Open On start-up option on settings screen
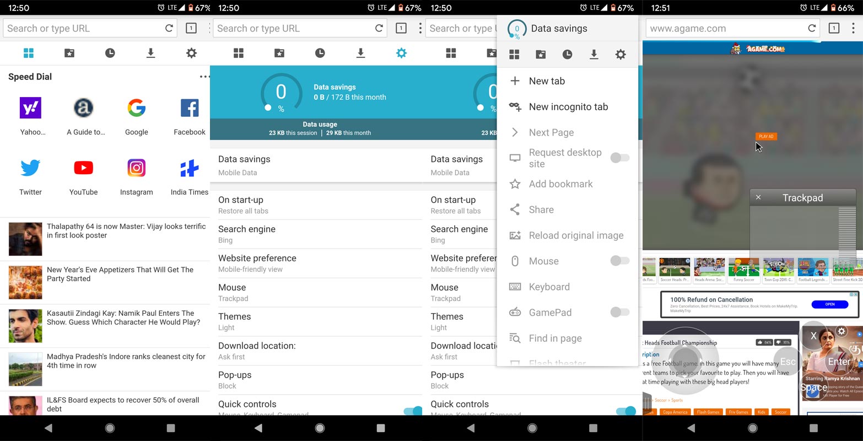The image size is (863, 441). [x=316, y=205]
